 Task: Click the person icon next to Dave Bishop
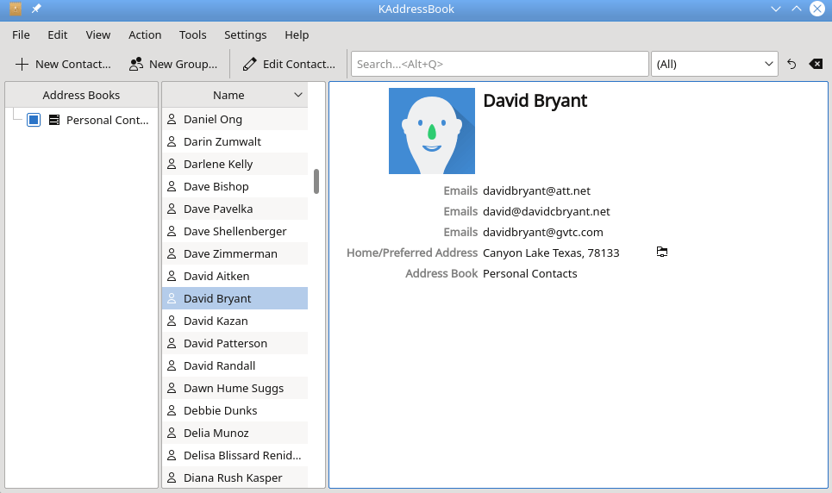[172, 186]
